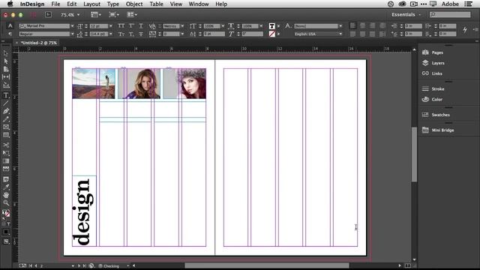Screen dimensions: 480x270
Task: Switch to Character Formatting Controls
Action: tap(10, 26)
